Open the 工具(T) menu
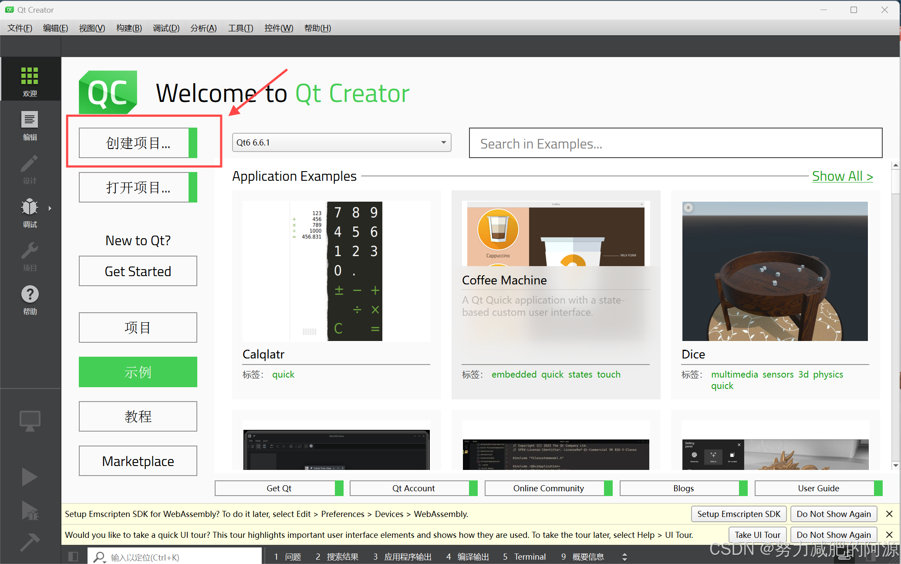This screenshot has height=564, width=901. click(x=240, y=28)
